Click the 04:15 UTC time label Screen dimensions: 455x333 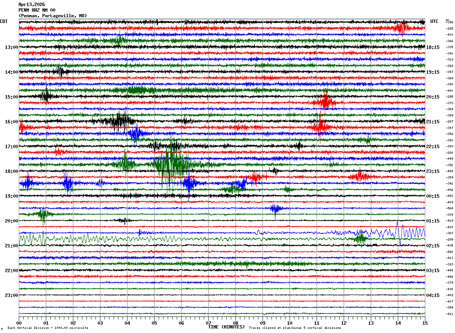(433, 295)
